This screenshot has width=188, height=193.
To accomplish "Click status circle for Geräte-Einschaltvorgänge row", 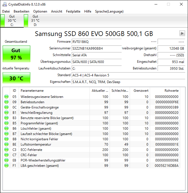I will tap(6, 107).
